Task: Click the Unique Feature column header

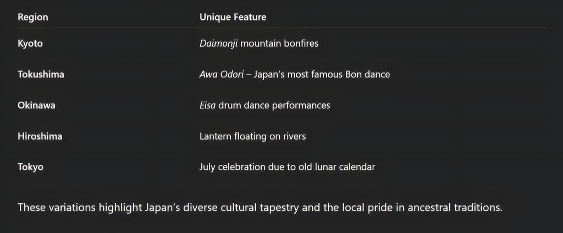Action: 233,17
